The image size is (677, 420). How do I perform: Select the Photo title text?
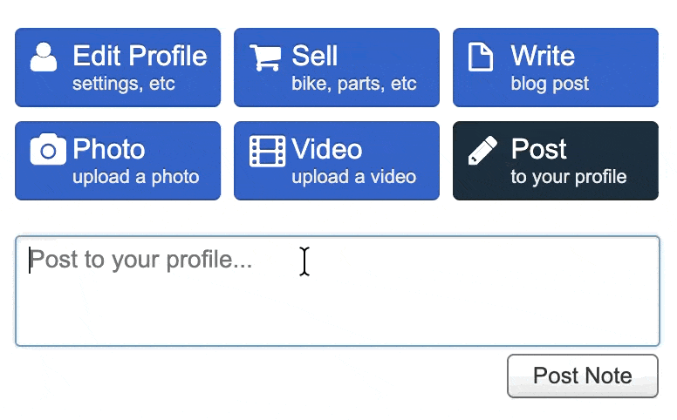click(109, 149)
